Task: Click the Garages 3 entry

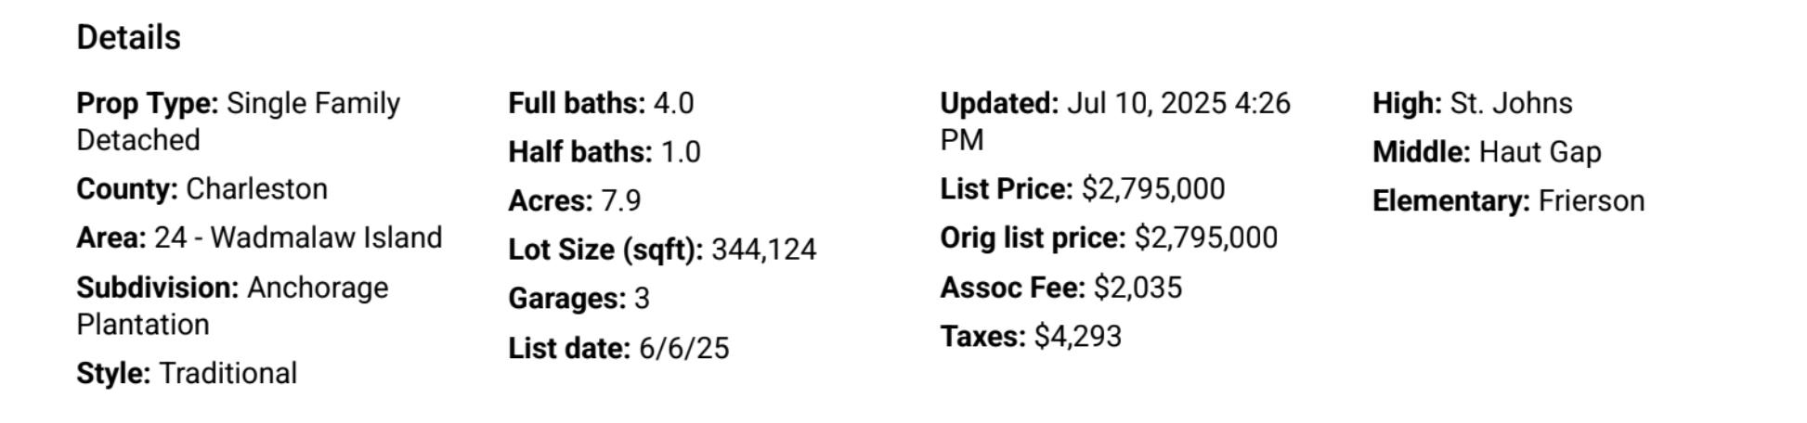Action: click(579, 299)
